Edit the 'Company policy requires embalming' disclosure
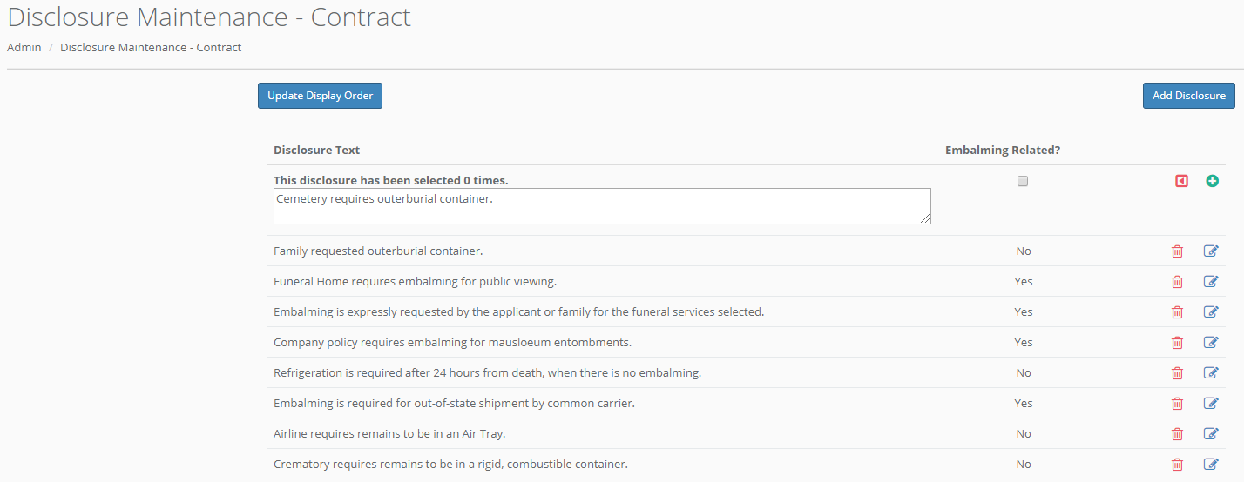 click(1211, 343)
